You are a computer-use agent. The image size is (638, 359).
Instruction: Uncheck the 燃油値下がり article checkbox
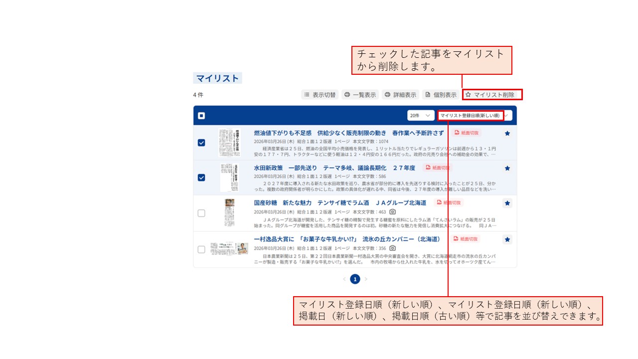pos(201,143)
